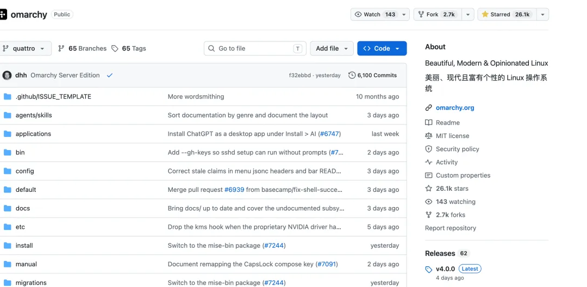Click the commit status checkmark icon

pos(110,75)
